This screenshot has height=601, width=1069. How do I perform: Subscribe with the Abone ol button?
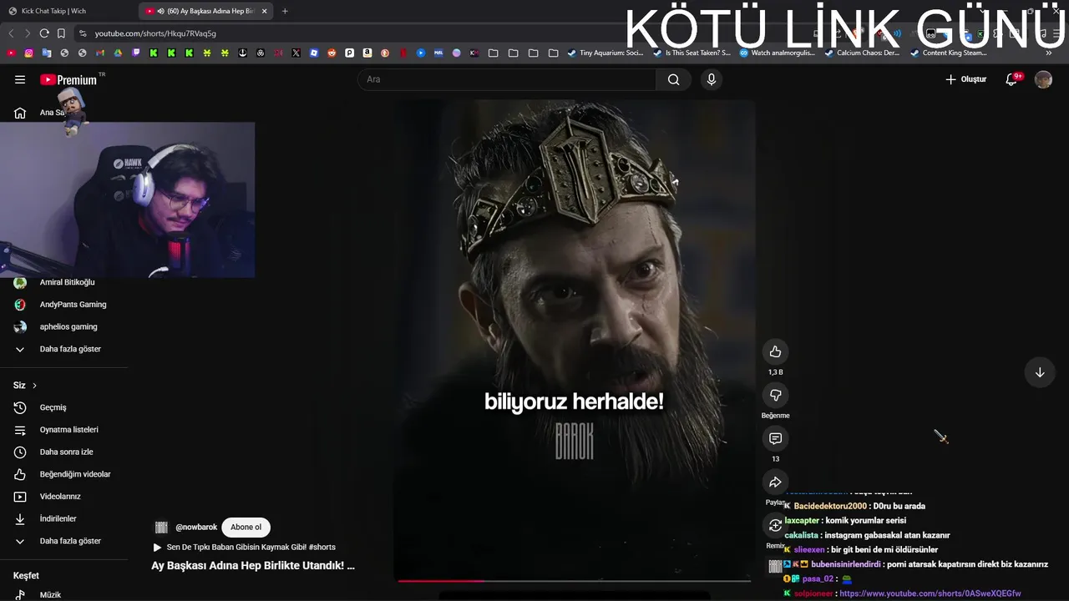(246, 528)
